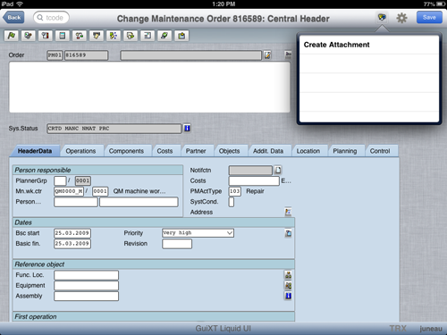Tap the Save button
This screenshot has width=447, height=335.
tap(429, 18)
